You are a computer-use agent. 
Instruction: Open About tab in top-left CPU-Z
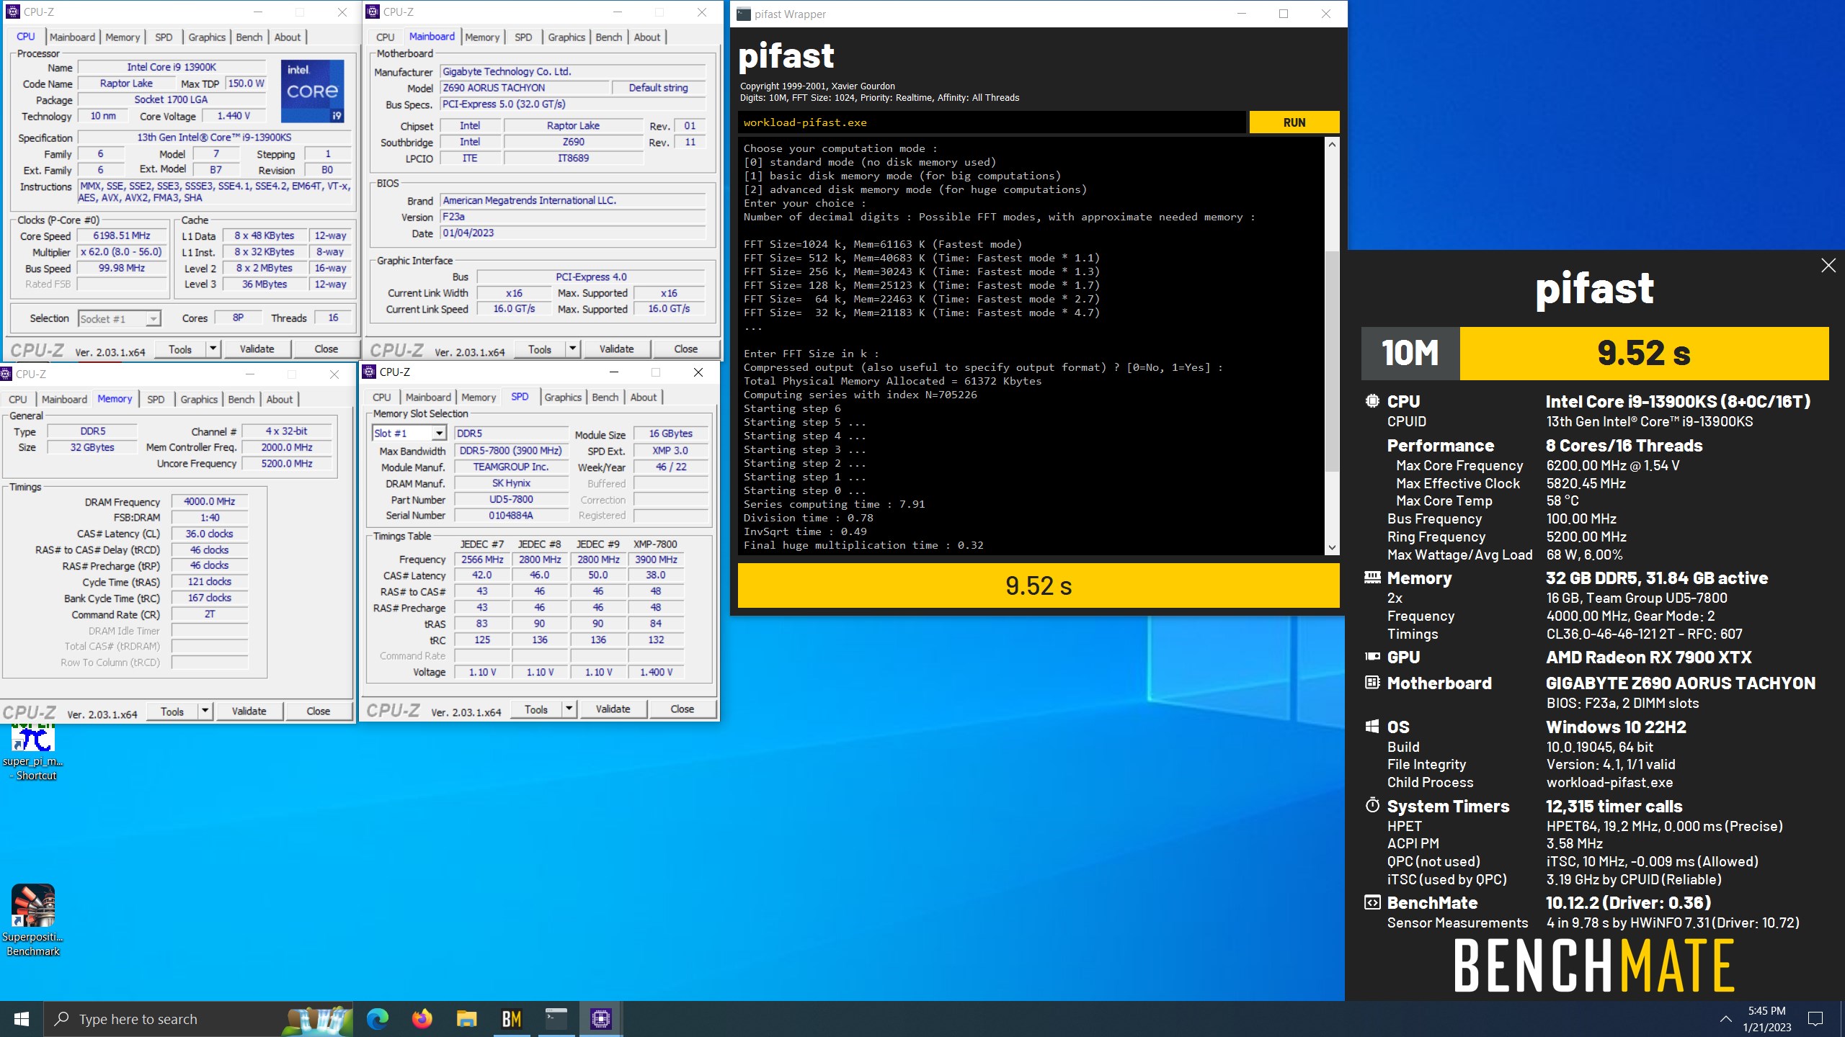point(287,37)
